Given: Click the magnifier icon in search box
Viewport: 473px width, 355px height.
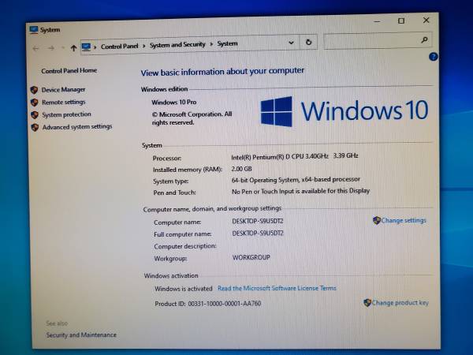Looking at the screenshot, I should 424,40.
